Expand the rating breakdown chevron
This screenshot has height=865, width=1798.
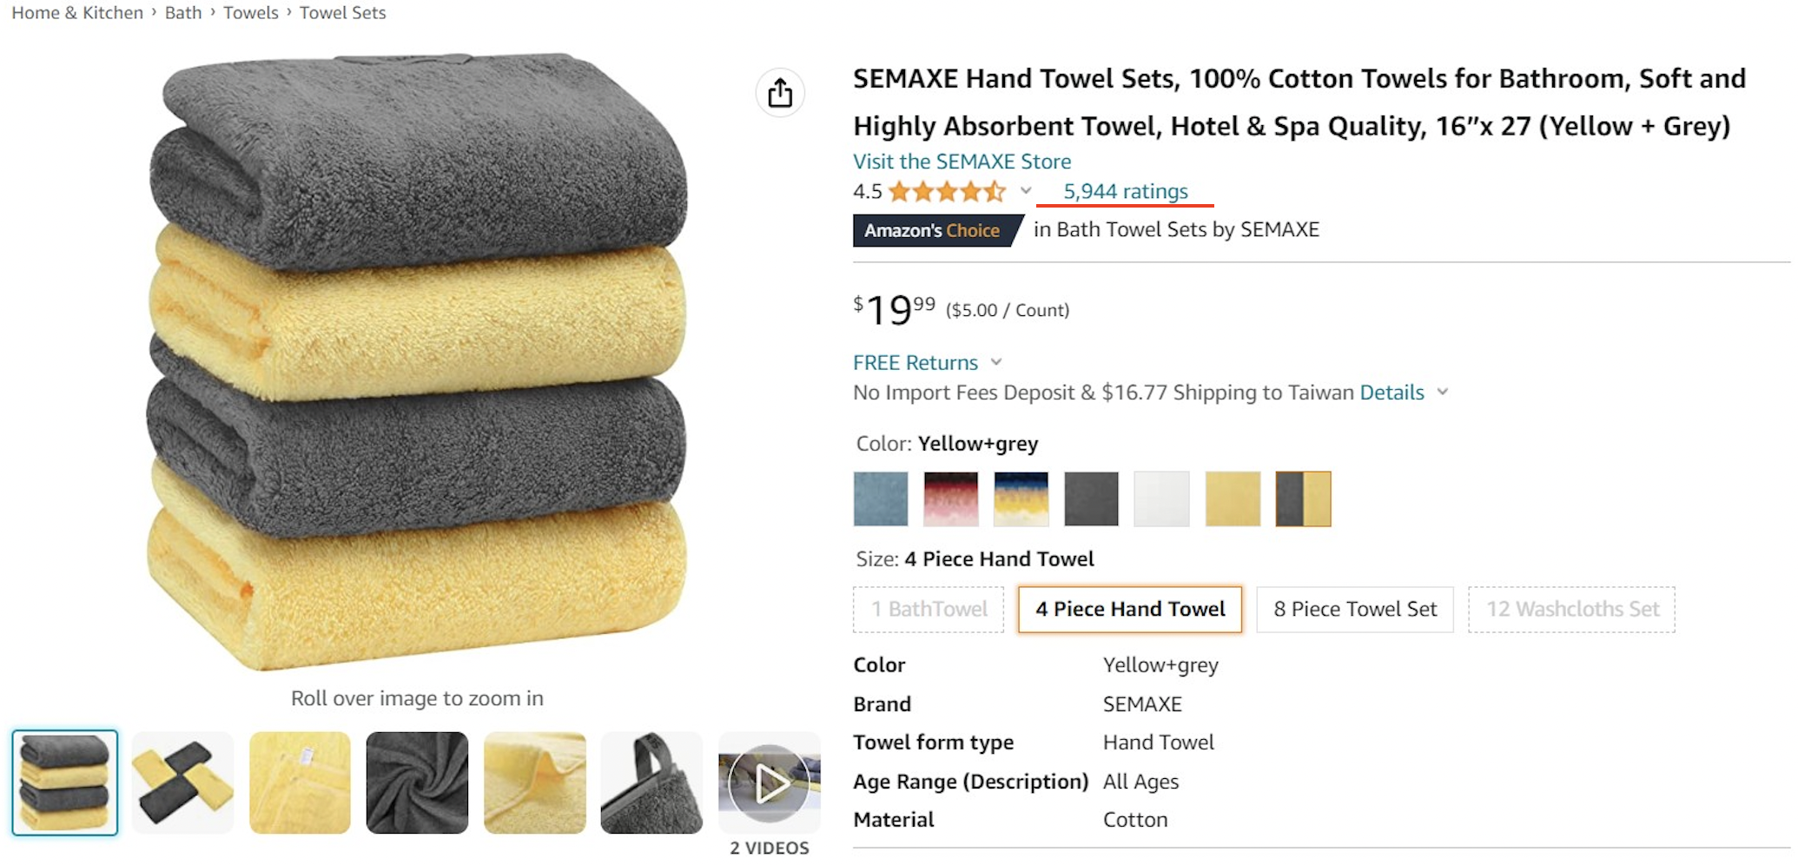[x=1026, y=191]
